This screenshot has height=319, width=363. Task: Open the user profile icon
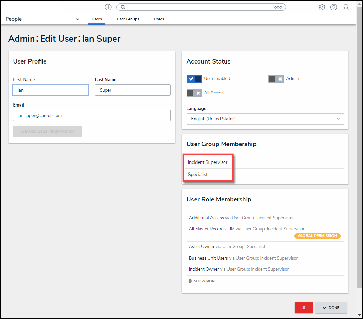point(346,7)
